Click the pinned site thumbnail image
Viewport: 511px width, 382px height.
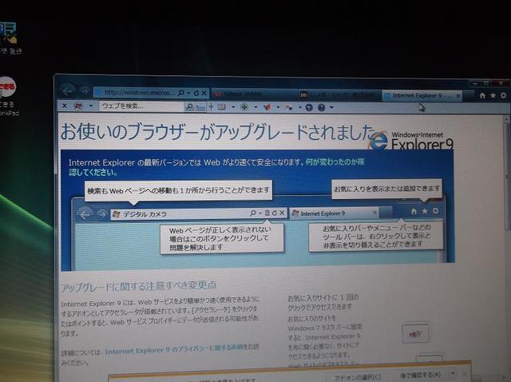click(x=415, y=333)
